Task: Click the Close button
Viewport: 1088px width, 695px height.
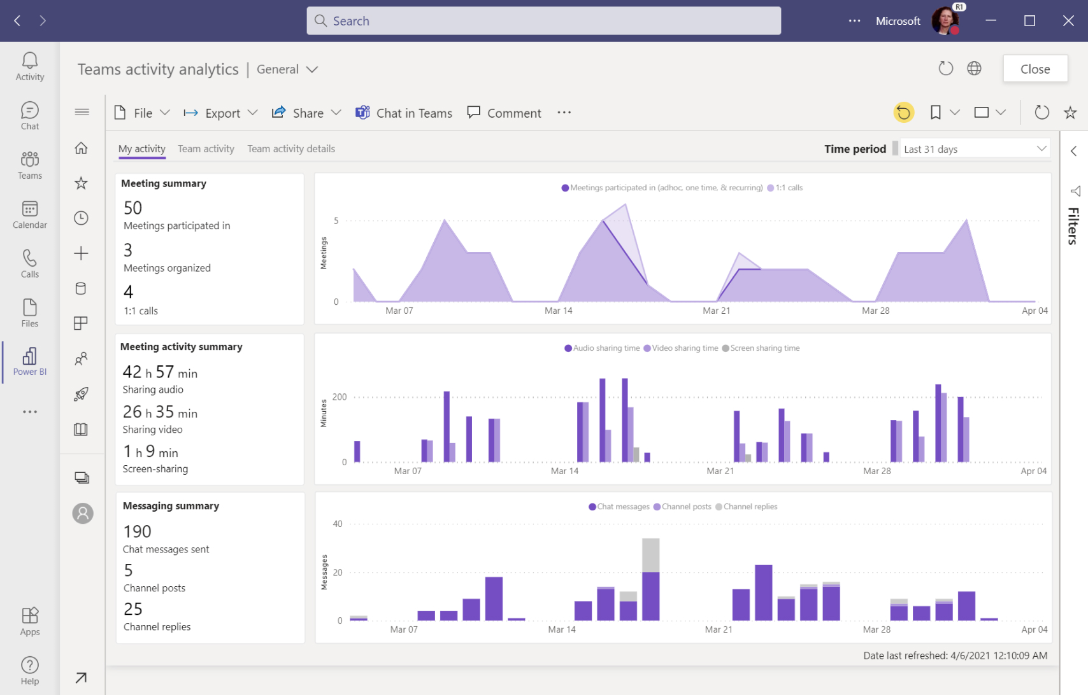Action: (1034, 69)
